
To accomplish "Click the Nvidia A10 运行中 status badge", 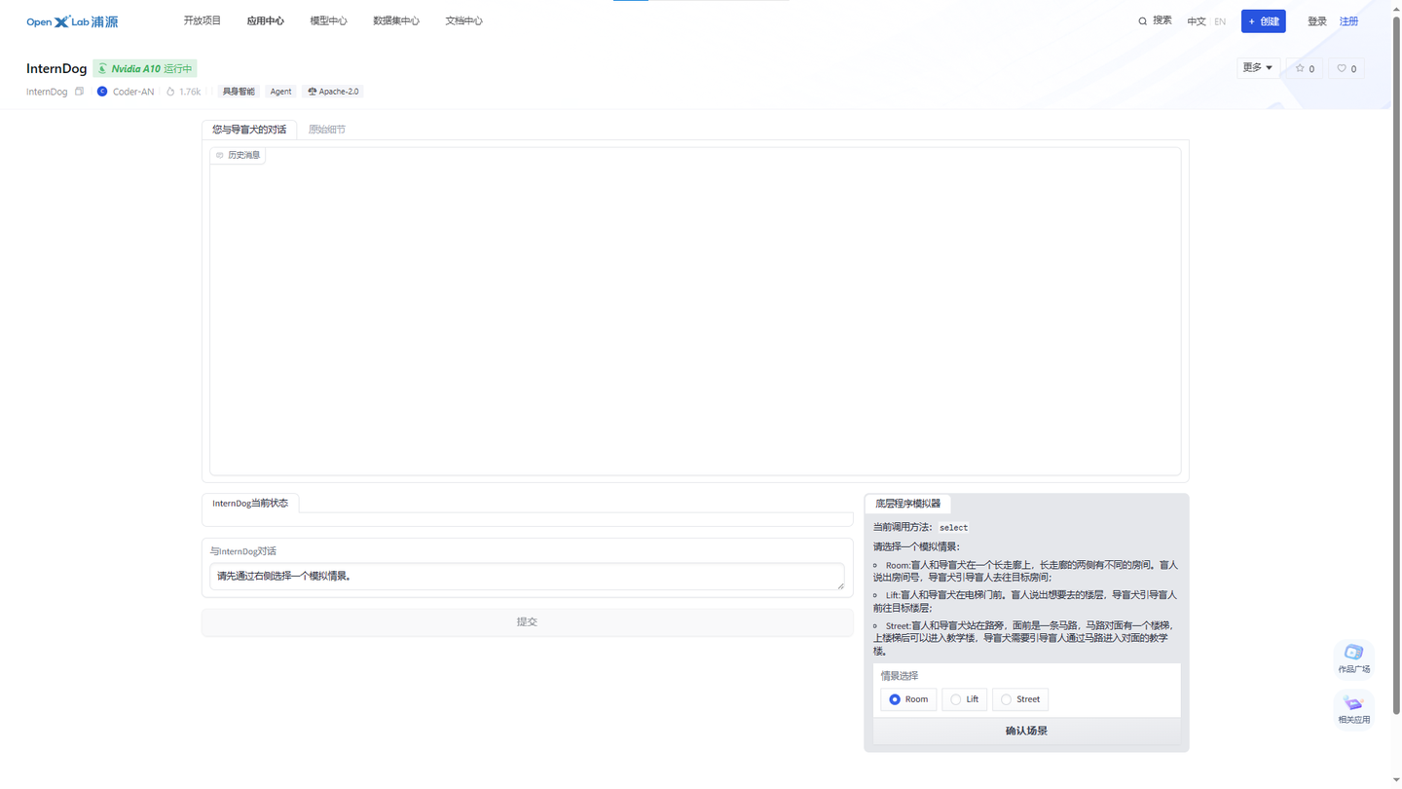I will pyautogui.click(x=144, y=68).
